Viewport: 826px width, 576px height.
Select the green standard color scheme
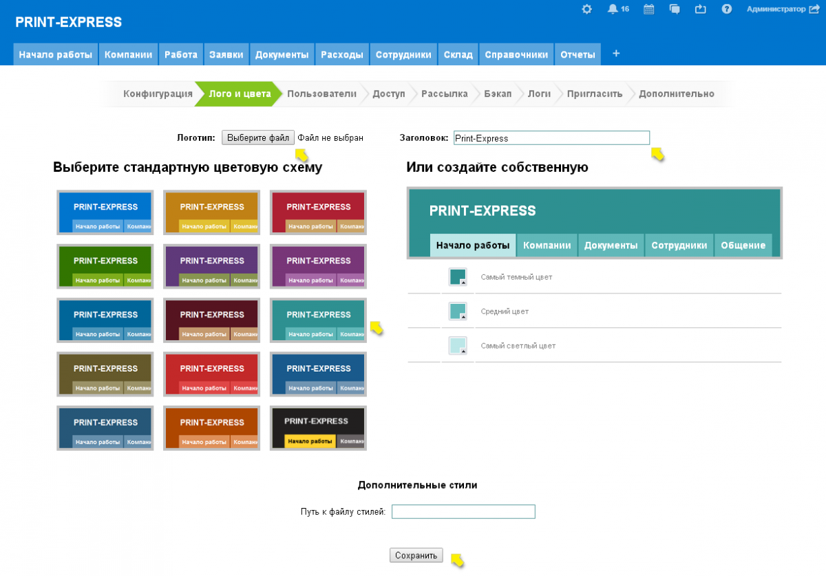pos(105,266)
